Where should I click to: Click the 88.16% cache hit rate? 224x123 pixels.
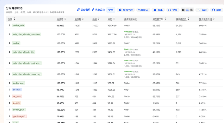pos(156,26)
